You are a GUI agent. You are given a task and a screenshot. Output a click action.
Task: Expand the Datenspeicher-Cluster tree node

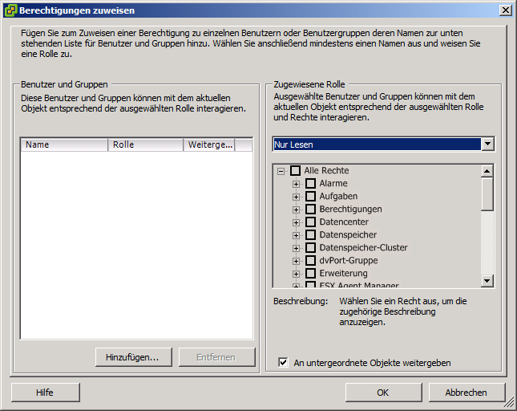296,248
